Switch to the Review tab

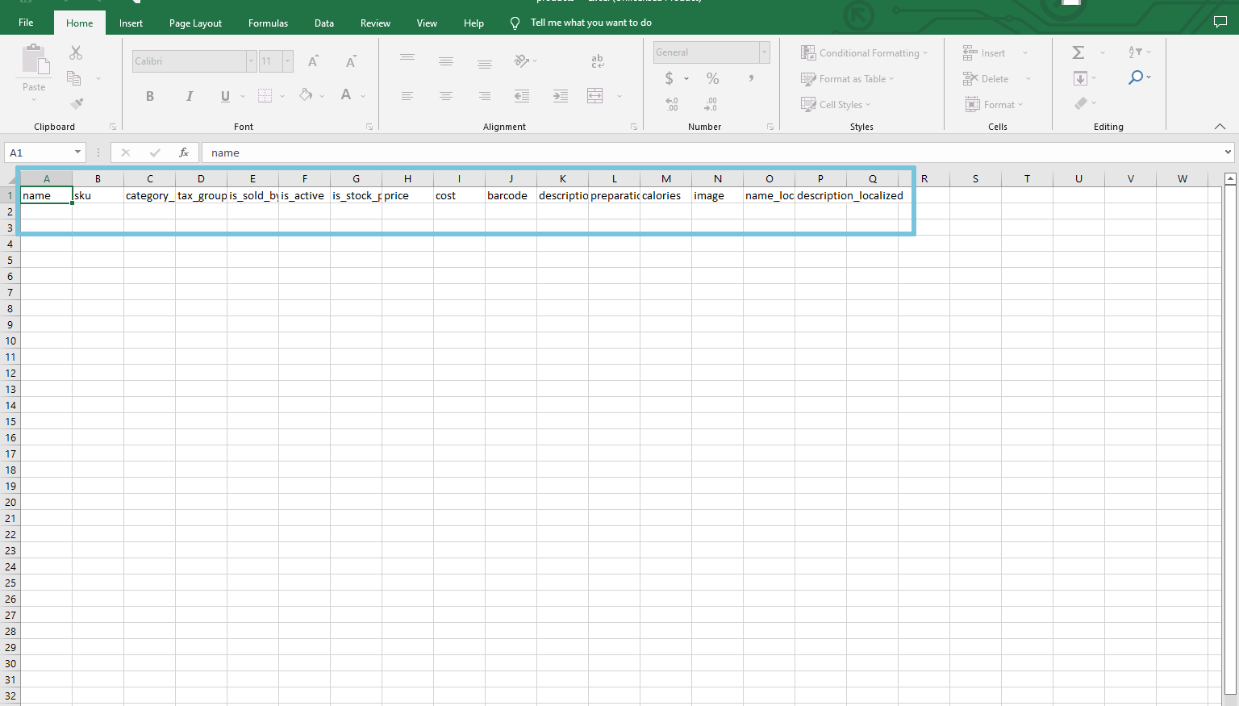coord(375,23)
